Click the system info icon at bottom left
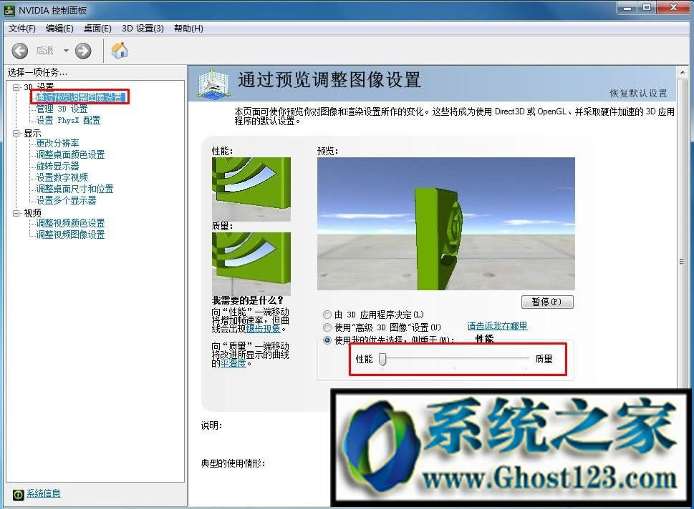This screenshot has width=694, height=509. tap(18, 495)
